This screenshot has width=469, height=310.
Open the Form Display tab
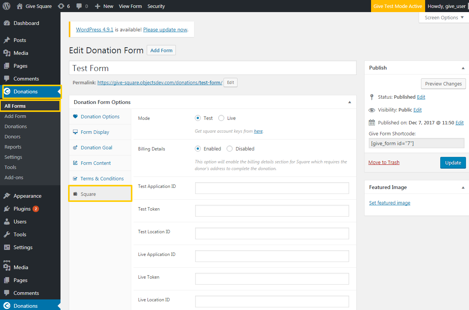(x=100, y=132)
